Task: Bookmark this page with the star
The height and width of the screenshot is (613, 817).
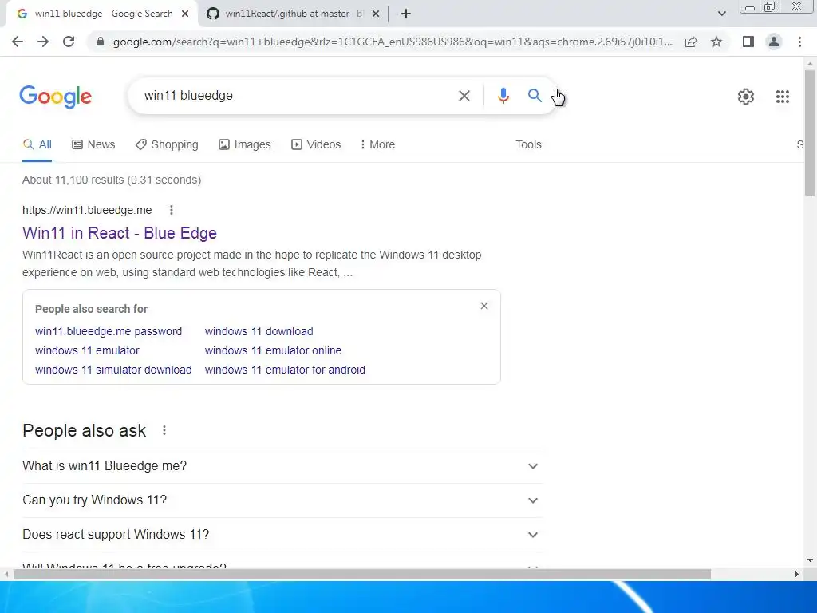Action: click(716, 42)
